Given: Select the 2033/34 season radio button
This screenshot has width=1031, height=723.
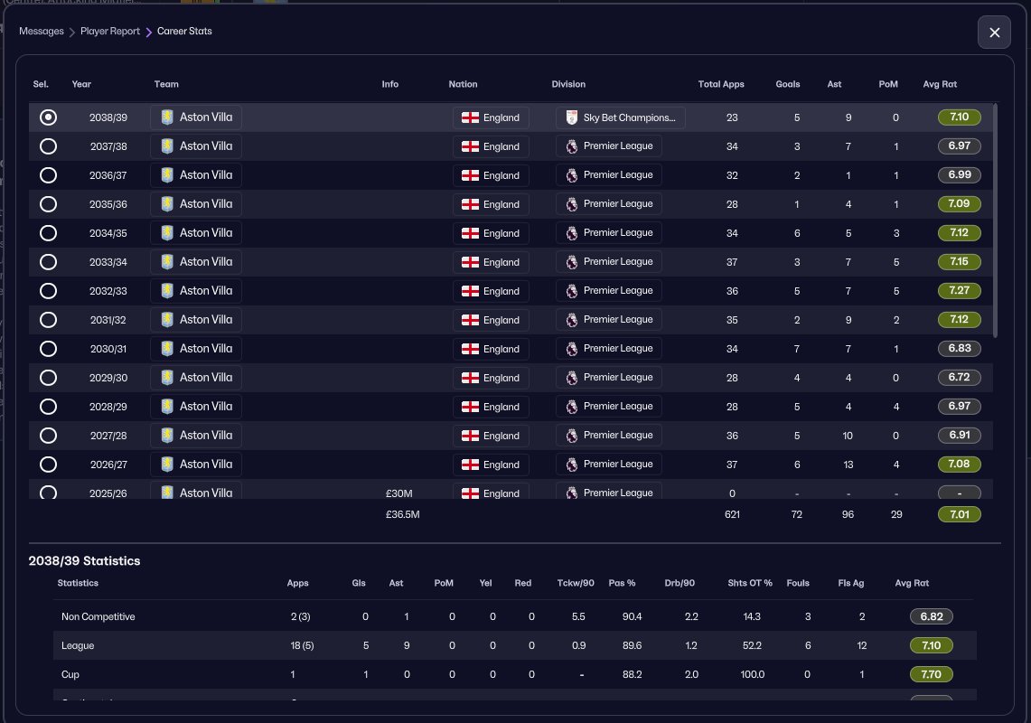Looking at the screenshot, I should click(48, 262).
